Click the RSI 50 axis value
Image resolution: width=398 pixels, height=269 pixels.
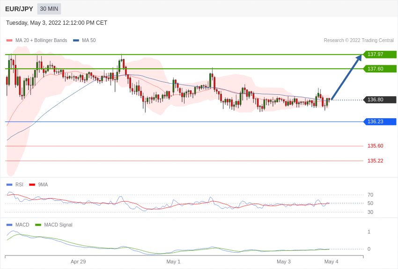coord(370,203)
